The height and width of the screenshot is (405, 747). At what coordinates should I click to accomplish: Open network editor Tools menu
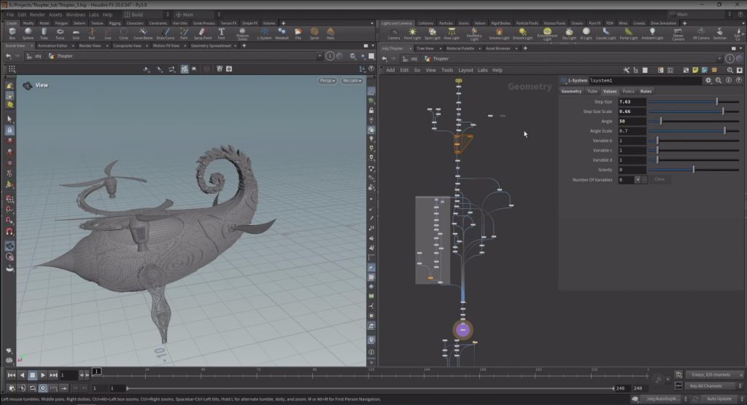447,70
